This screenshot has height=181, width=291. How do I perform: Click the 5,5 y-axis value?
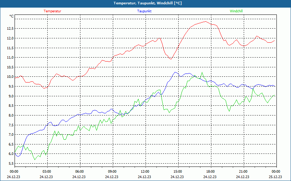11,164
